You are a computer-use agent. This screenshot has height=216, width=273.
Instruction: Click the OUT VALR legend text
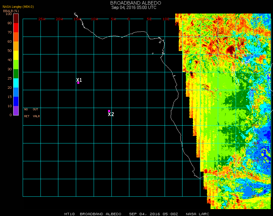click(x=36, y=113)
